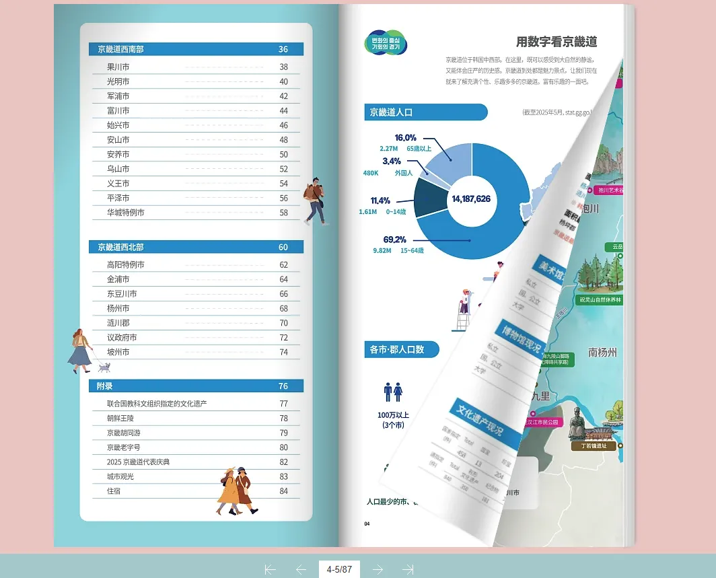Click the go-to-first-page arrow icon
The image size is (716, 578).
[x=269, y=569]
